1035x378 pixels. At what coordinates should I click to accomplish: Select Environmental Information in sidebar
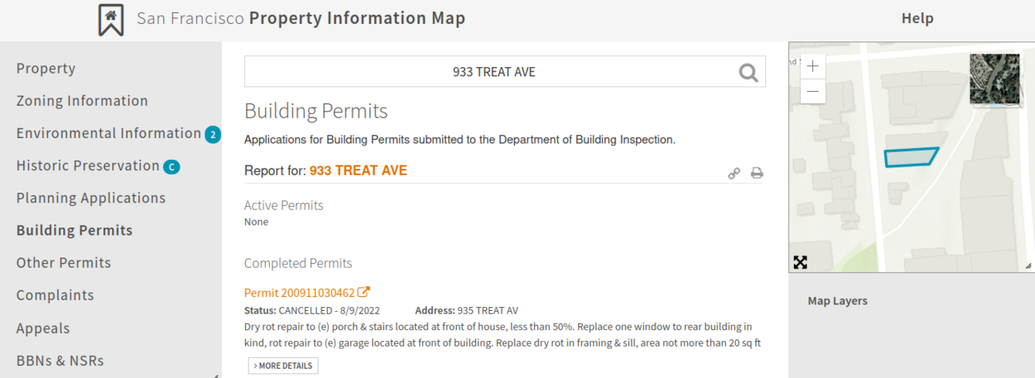[108, 133]
